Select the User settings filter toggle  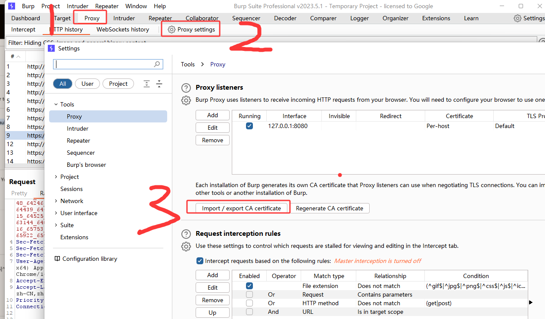87,84
